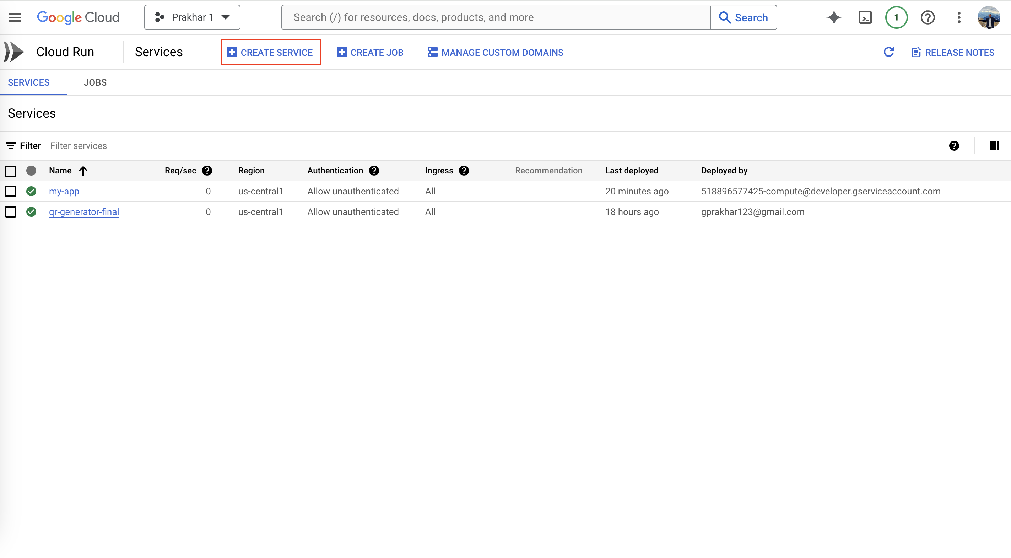This screenshot has height=558, width=1011.
Task: Open the overflow three-dot menu
Action: click(x=959, y=17)
